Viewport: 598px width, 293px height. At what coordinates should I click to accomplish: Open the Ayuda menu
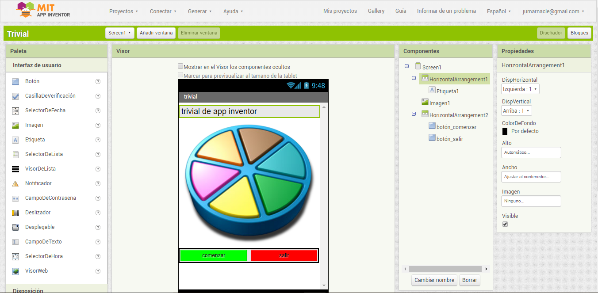234,11
